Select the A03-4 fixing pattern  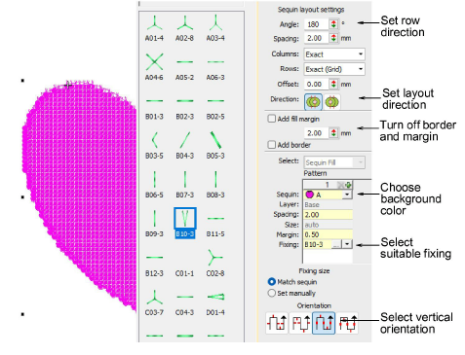click(x=215, y=28)
